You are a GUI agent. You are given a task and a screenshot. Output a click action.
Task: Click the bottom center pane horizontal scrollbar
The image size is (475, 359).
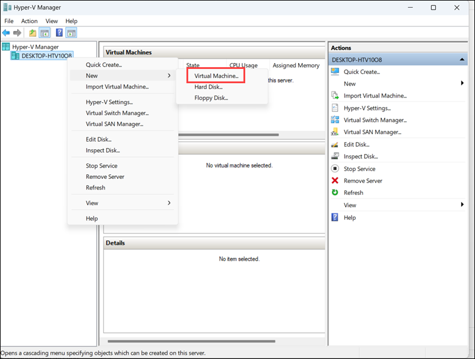191,341
